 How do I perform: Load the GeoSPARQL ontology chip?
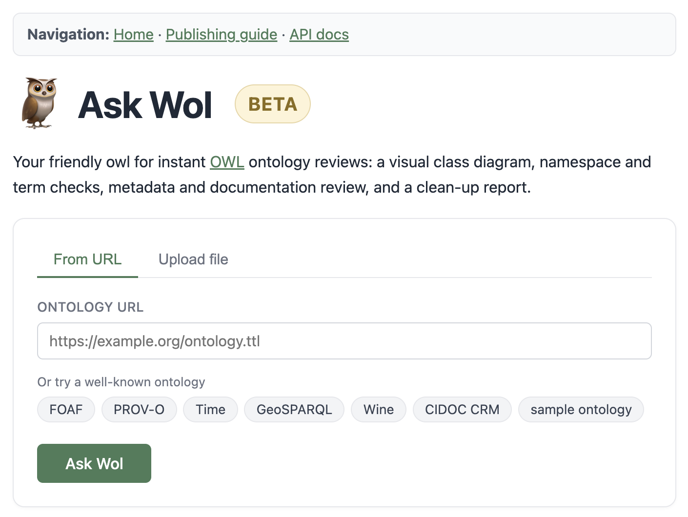294,409
